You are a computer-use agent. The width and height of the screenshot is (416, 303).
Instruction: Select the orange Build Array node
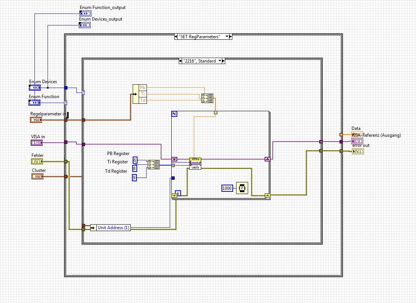point(207,99)
